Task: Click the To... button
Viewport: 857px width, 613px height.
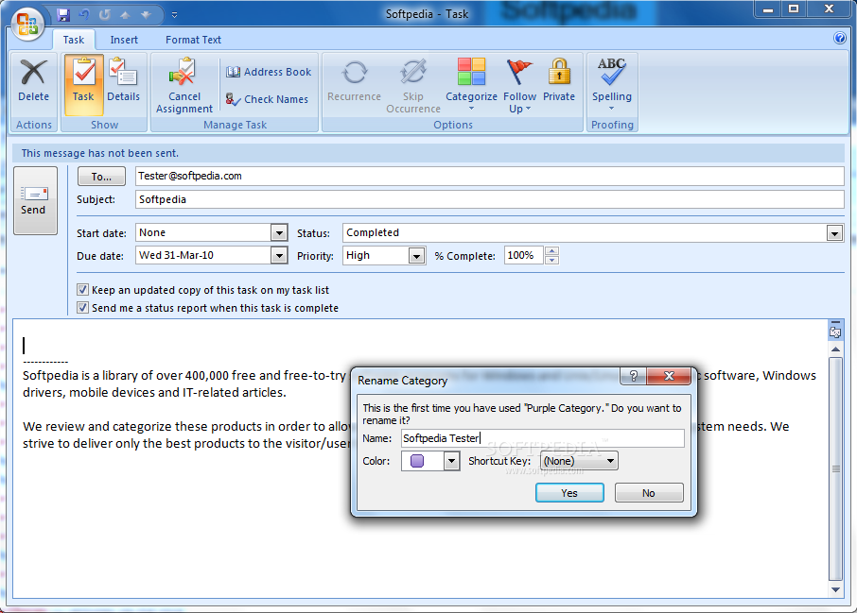Action: tap(101, 177)
